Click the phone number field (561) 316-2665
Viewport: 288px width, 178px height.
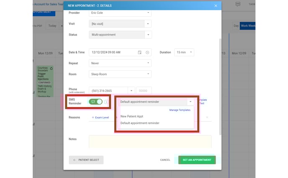(x=108, y=91)
